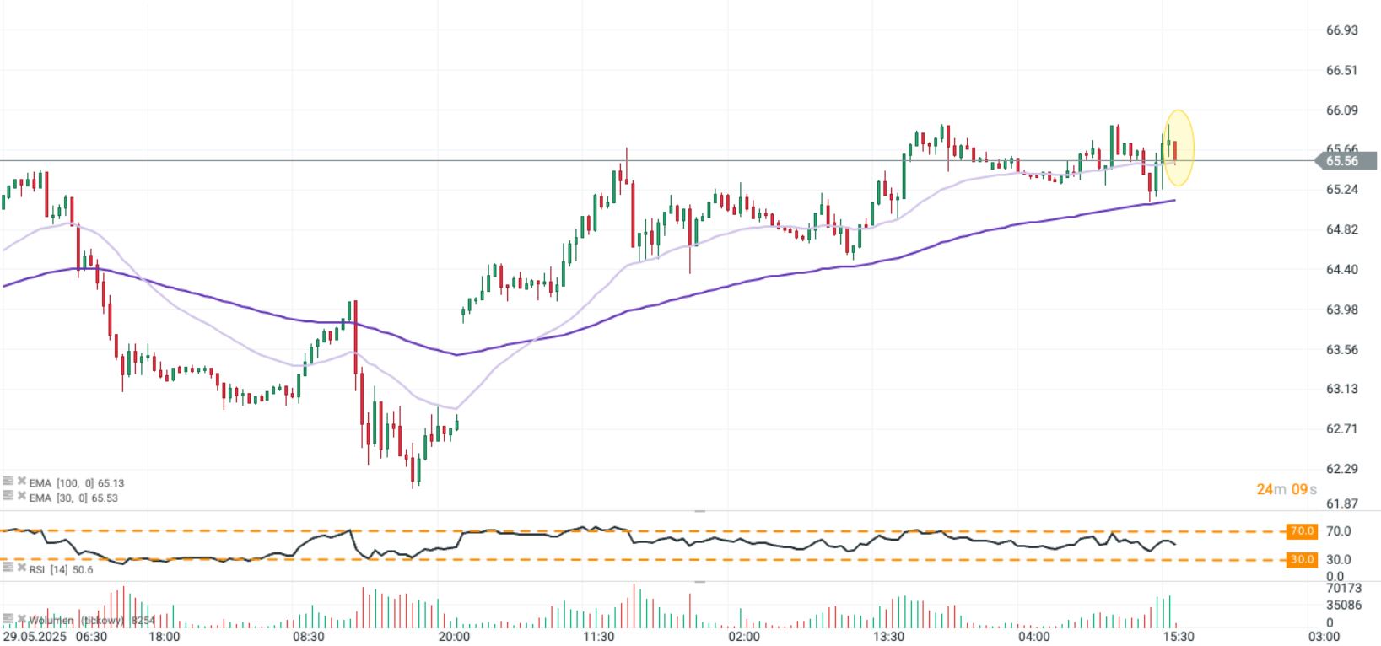
Task: Open settings icon for EMA 30 indicator
Action: [8, 497]
